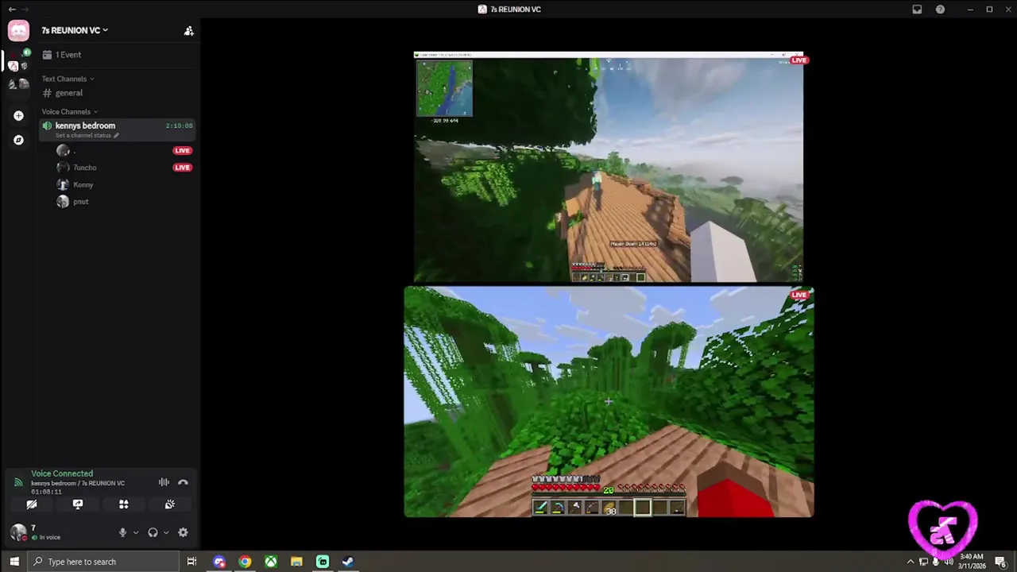Click the Share Your Screen button
This screenshot has height=572, width=1017.
point(78,504)
